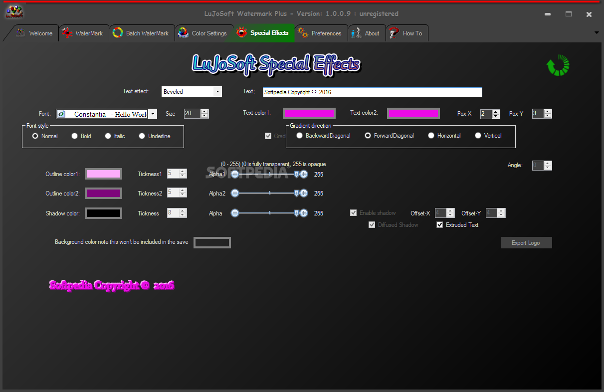
Task: Choose ForwardDiagonal gradient direction
Action: tap(389, 136)
